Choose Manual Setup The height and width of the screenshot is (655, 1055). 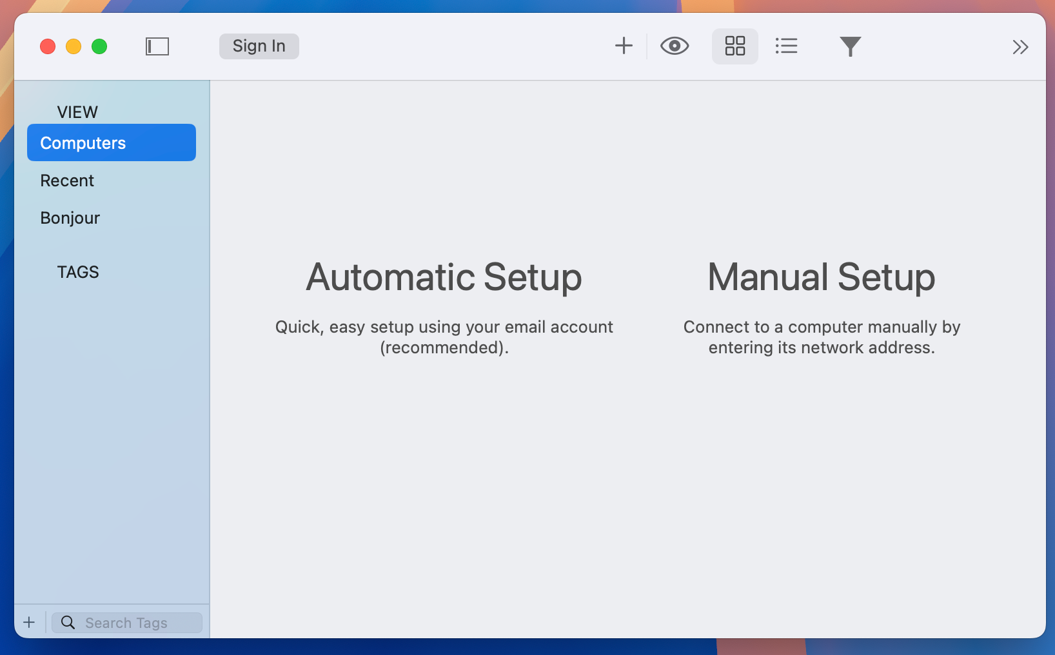click(821, 277)
